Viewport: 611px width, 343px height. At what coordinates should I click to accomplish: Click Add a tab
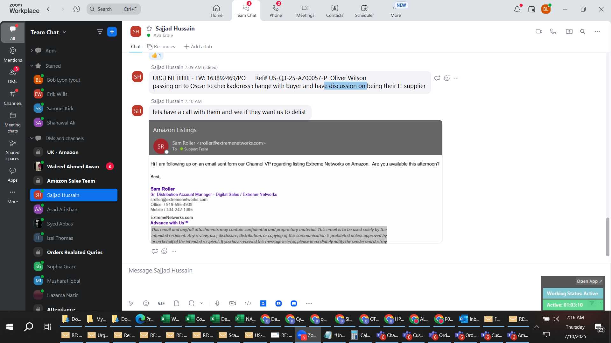(x=198, y=46)
